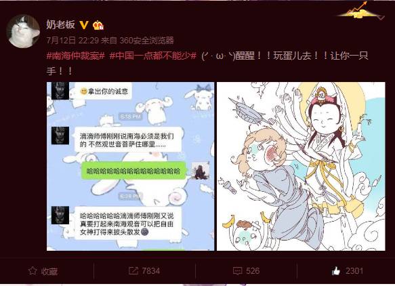The image size is (395, 286).
Task: Open the #南海仲裁案# hashtag
Action: coord(76,56)
